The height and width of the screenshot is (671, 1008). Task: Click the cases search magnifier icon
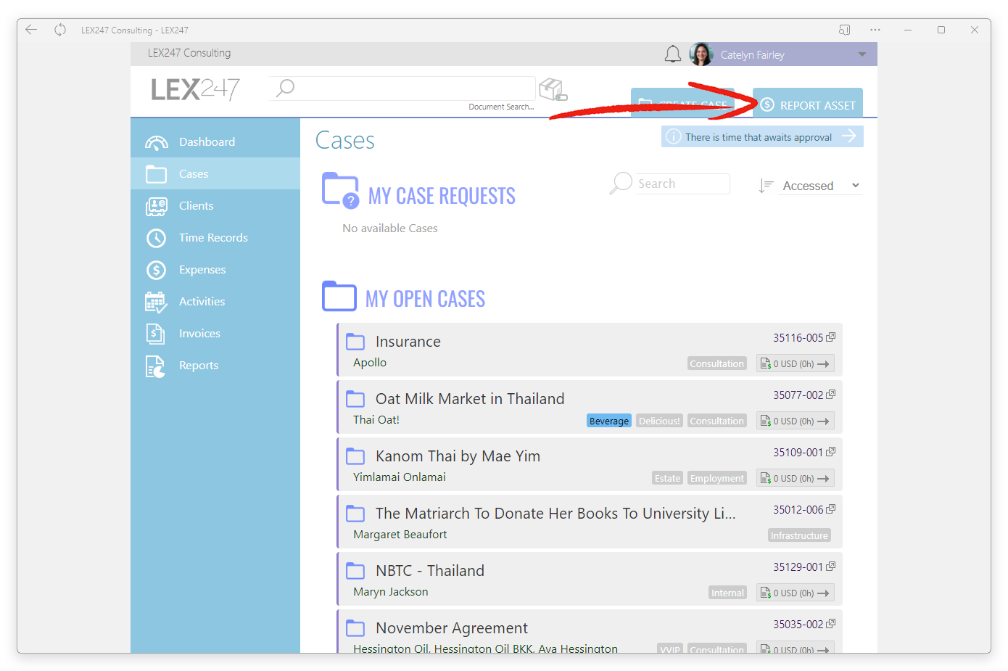tap(621, 183)
